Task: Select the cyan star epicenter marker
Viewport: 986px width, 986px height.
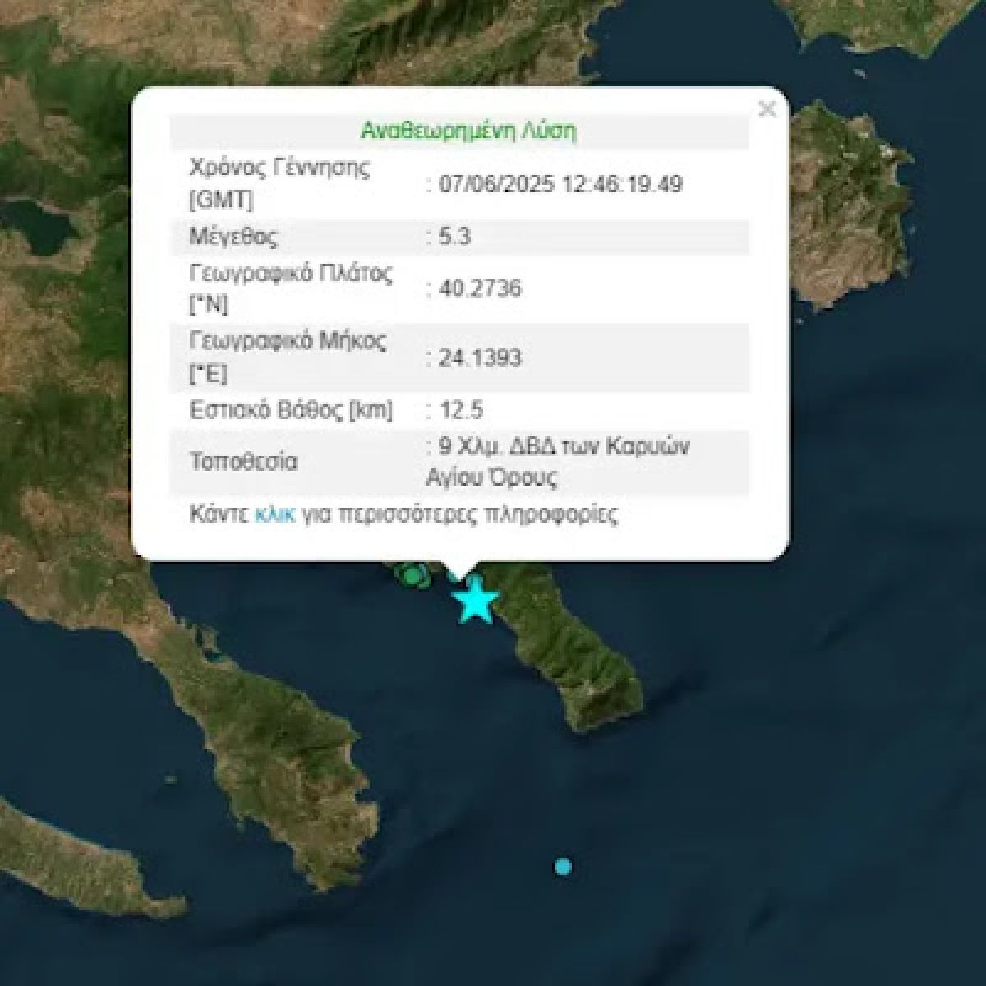Action: 475,601
